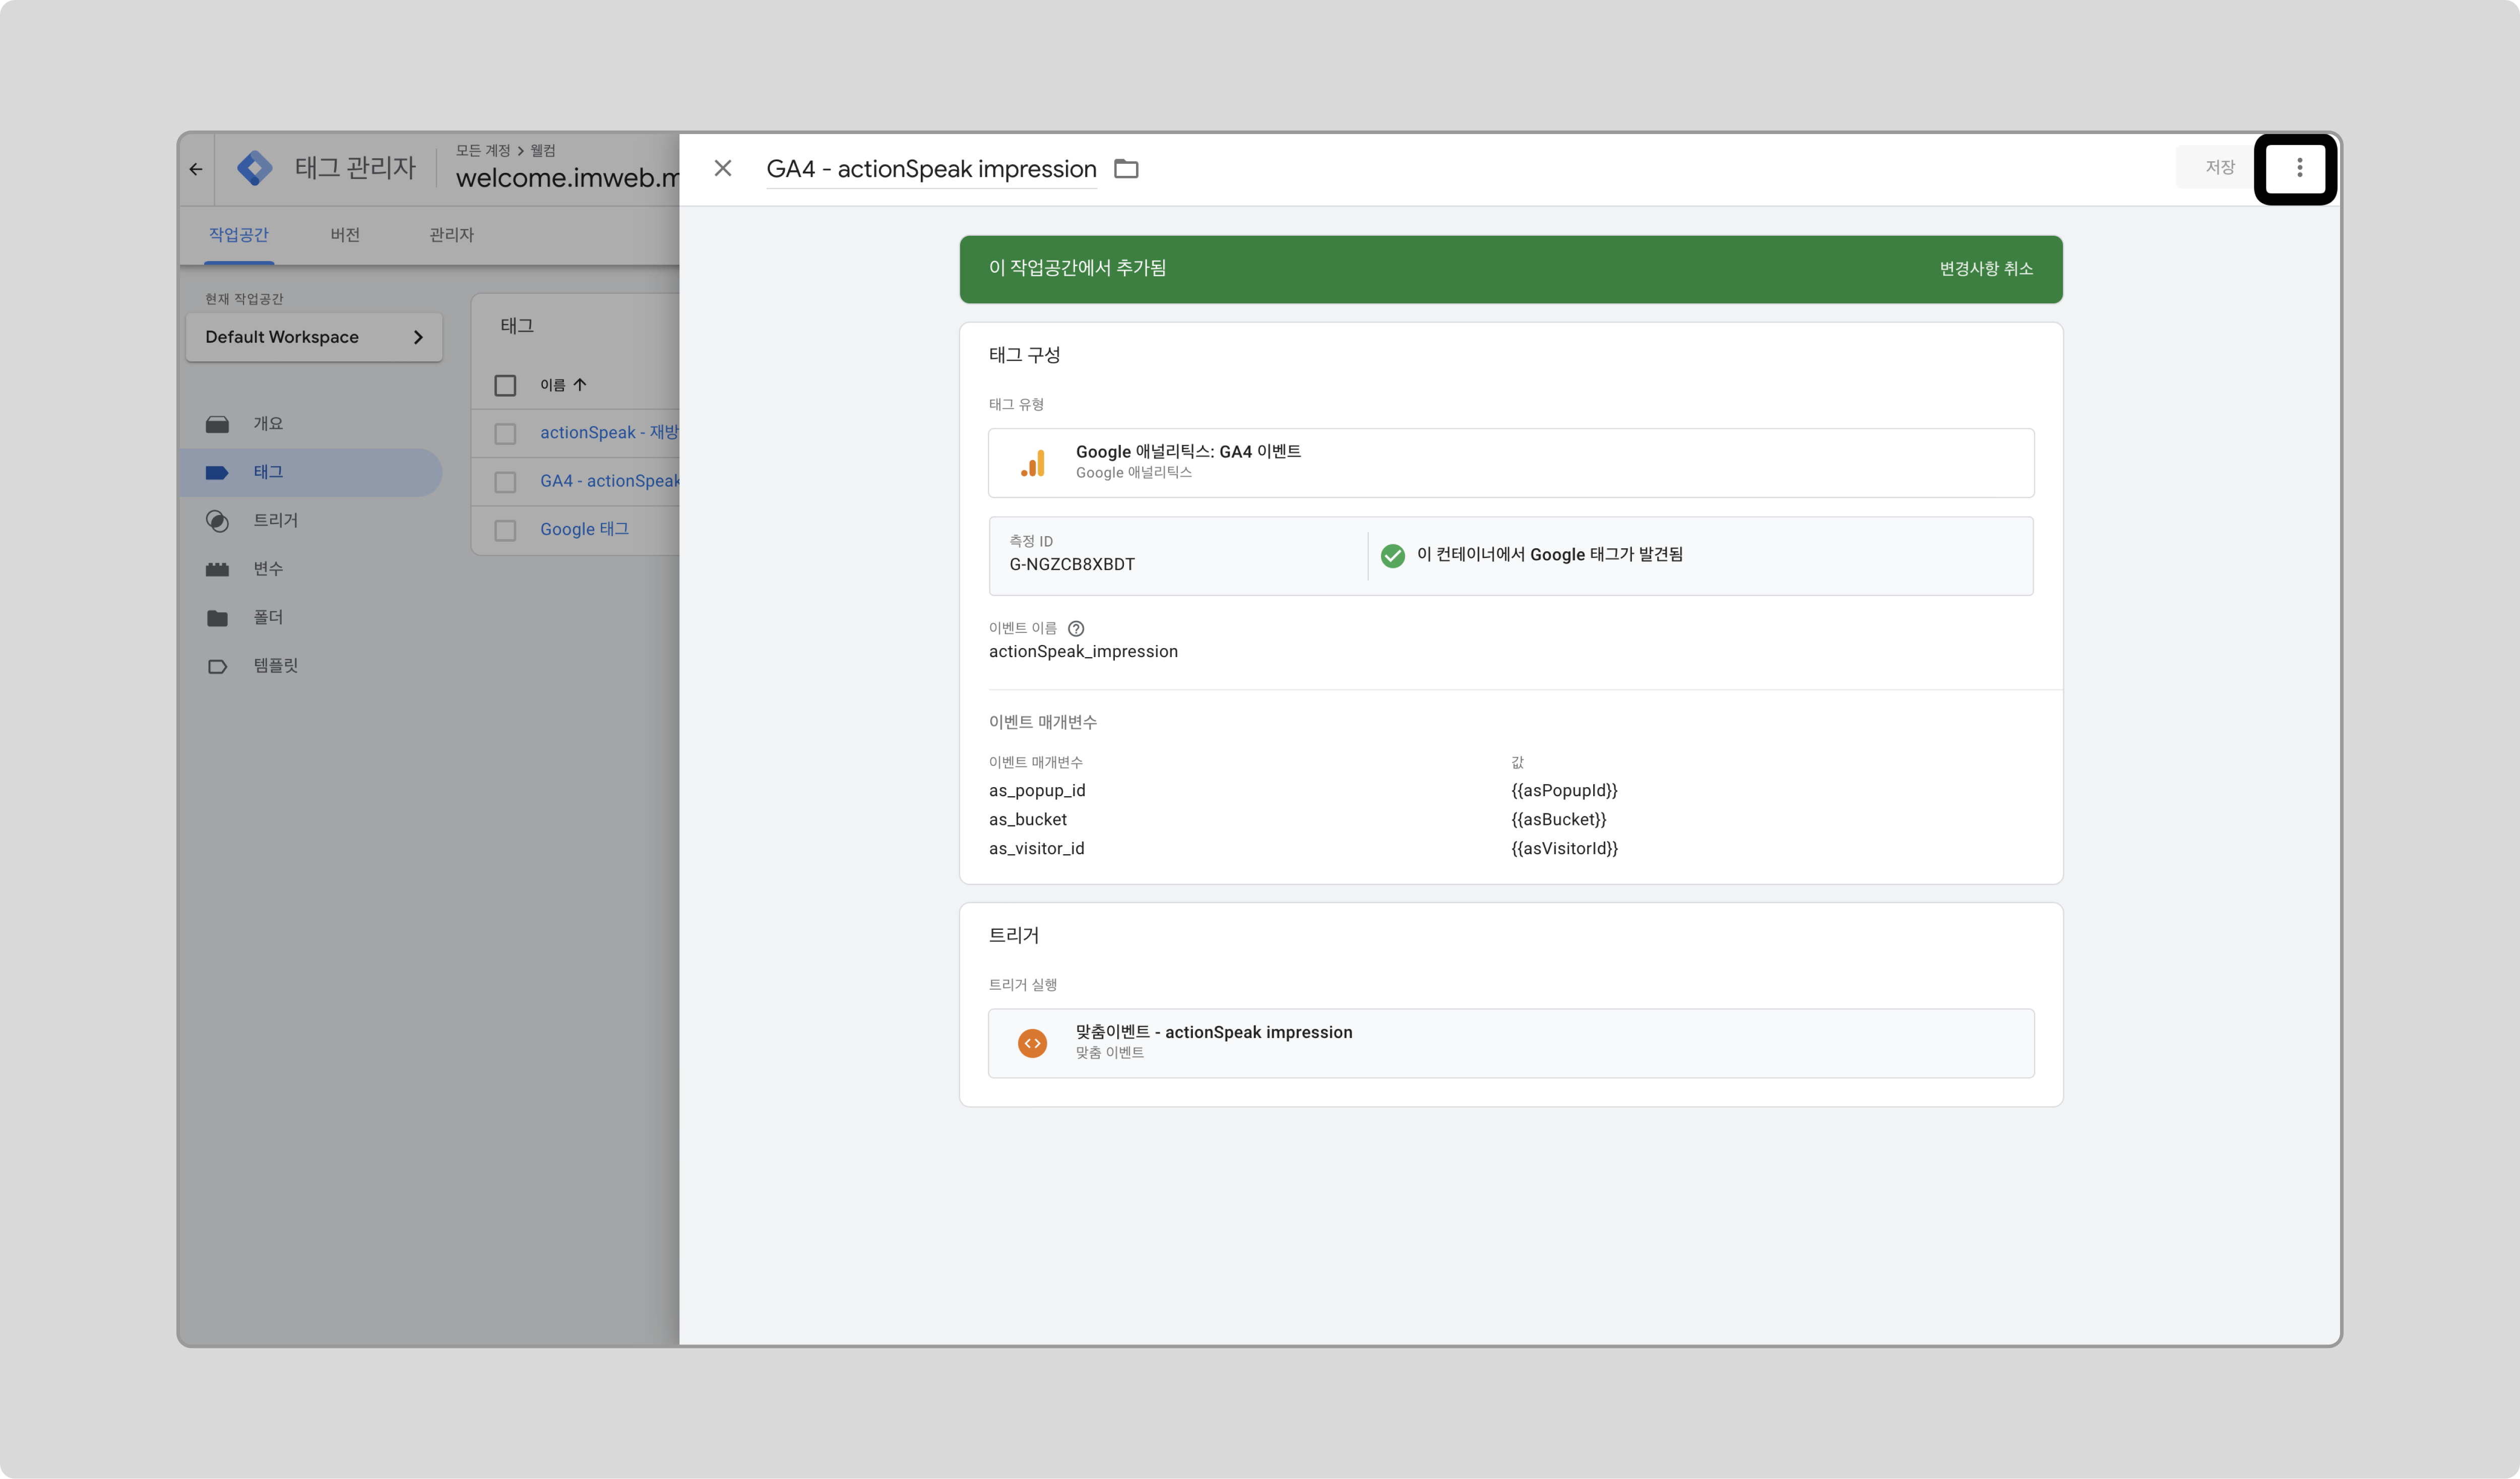Click the as_popup_id parameter
2520x1479 pixels.
pyautogui.click(x=1037, y=791)
